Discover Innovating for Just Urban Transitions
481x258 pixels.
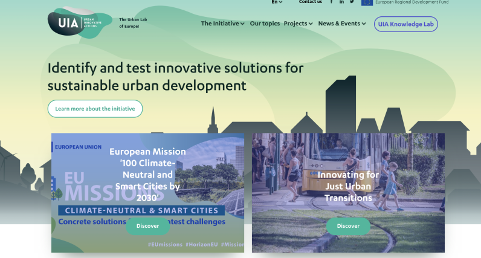(348, 226)
